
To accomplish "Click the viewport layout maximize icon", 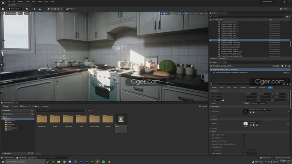I will click(x=206, y=13).
